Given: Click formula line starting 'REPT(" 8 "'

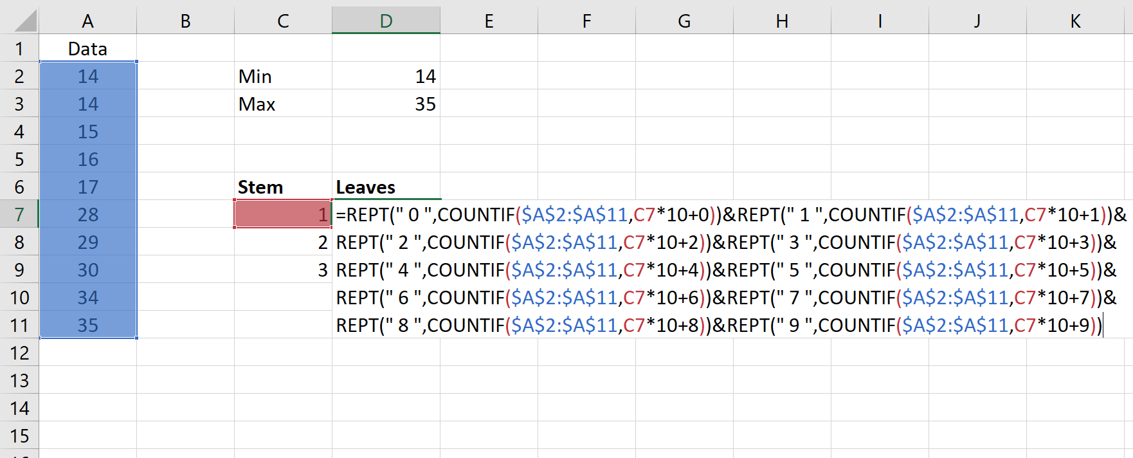Looking at the screenshot, I should coord(719,325).
